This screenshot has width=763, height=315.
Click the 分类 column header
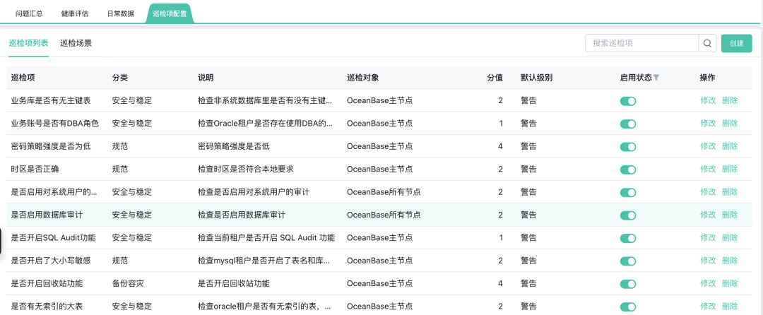click(x=120, y=78)
